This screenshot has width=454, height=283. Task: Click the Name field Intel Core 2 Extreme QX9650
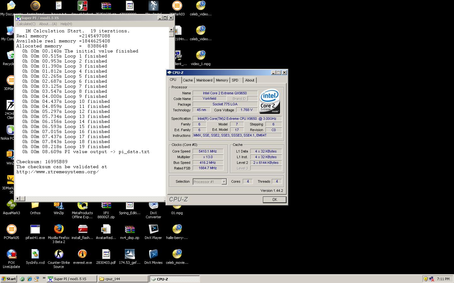[x=225, y=93]
